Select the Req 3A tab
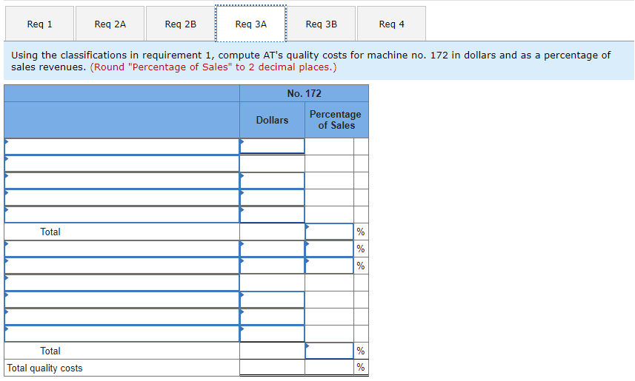The width and height of the screenshot is (635, 381). tap(251, 24)
